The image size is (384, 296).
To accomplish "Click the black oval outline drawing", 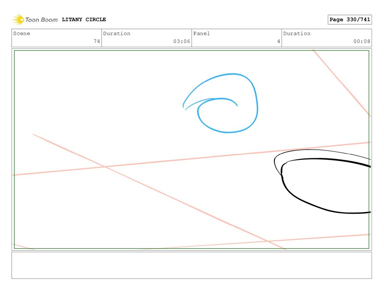I will [x=322, y=181].
